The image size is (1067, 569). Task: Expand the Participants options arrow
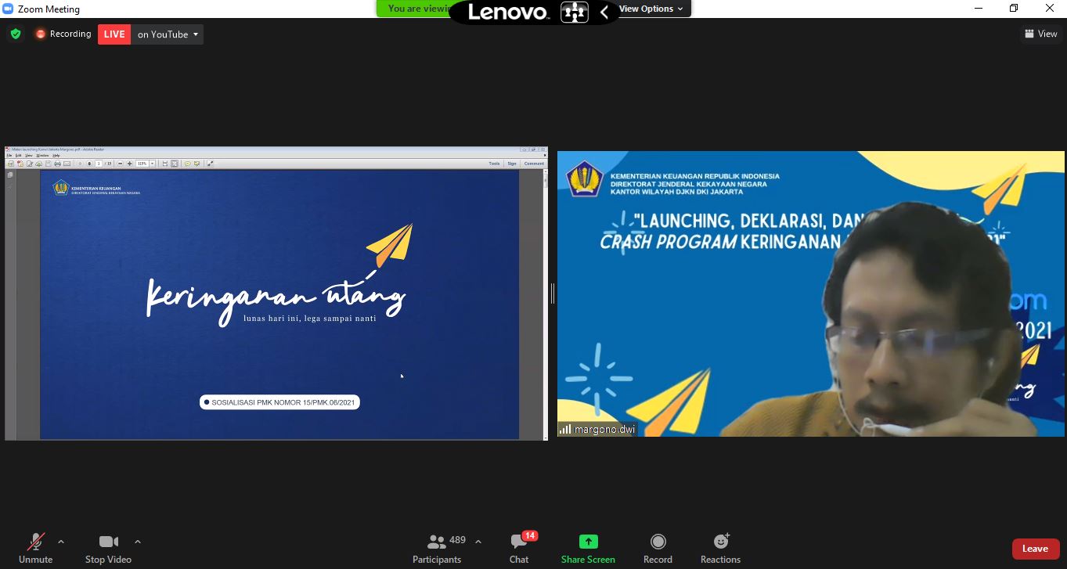coord(478,542)
